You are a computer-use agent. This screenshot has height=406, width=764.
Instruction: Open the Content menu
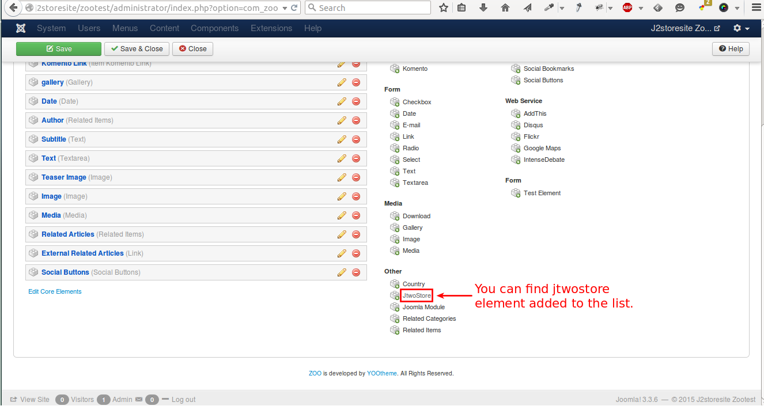coord(164,28)
